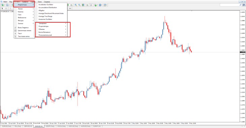
Task: Choose Текстовая метка from the menu
Action: point(24,36)
